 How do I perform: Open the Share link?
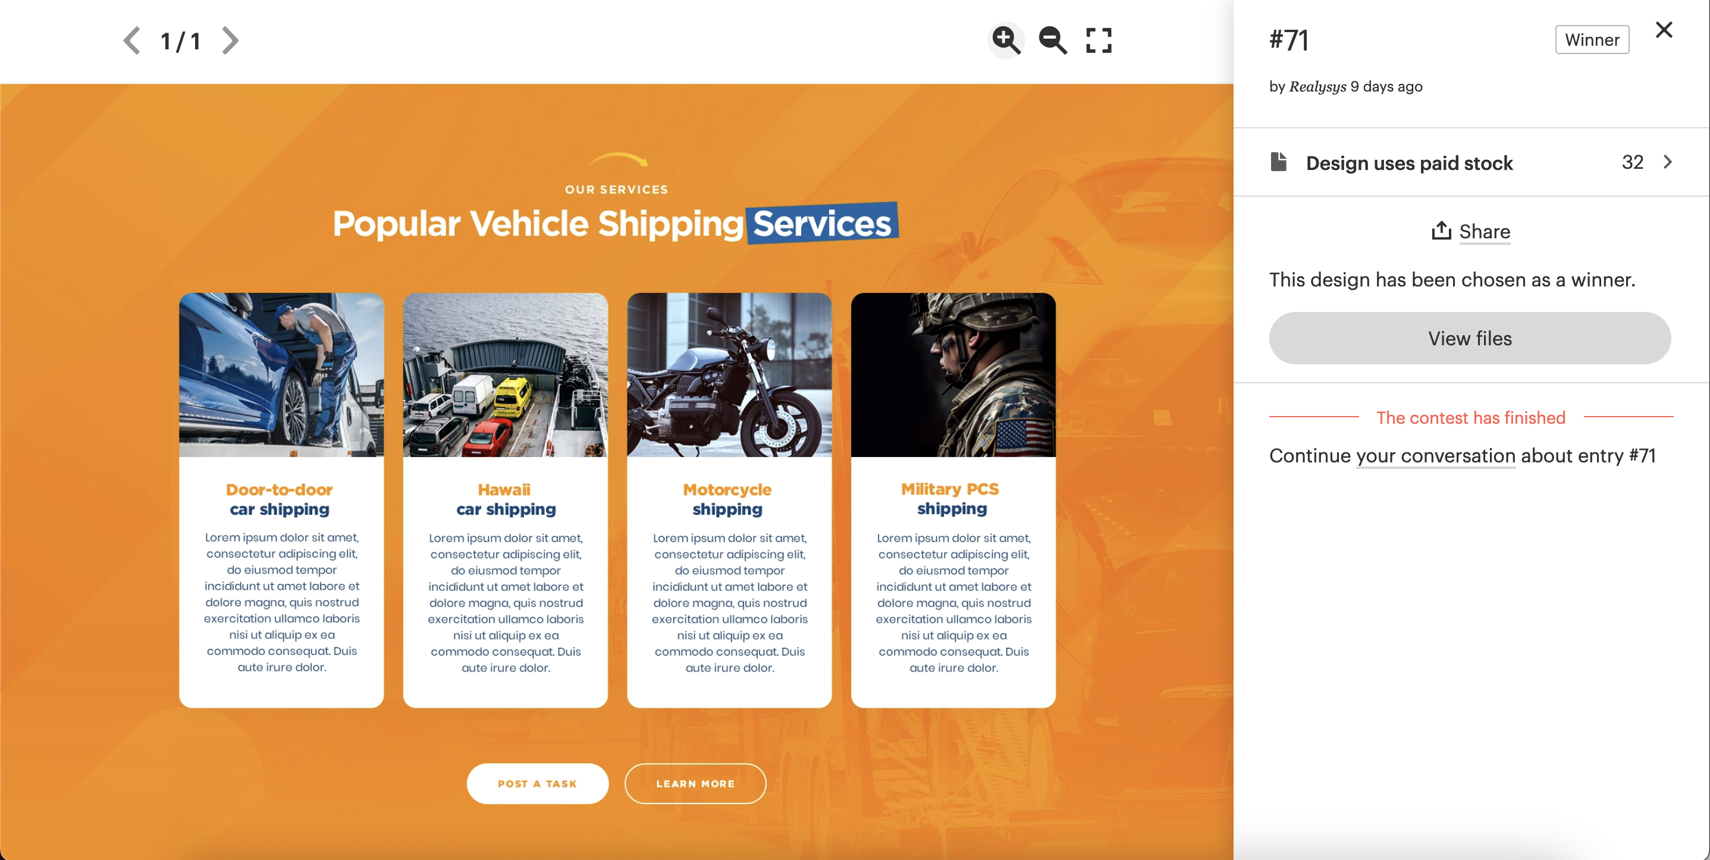tap(1485, 231)
